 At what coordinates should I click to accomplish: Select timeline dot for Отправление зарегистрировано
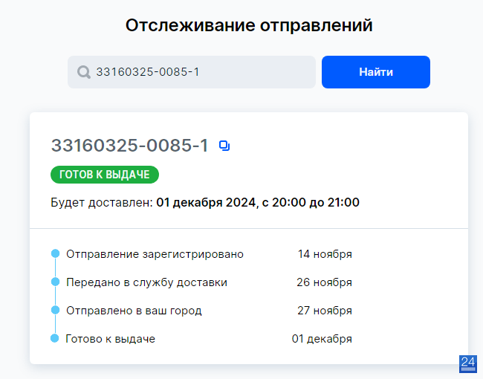55,253
